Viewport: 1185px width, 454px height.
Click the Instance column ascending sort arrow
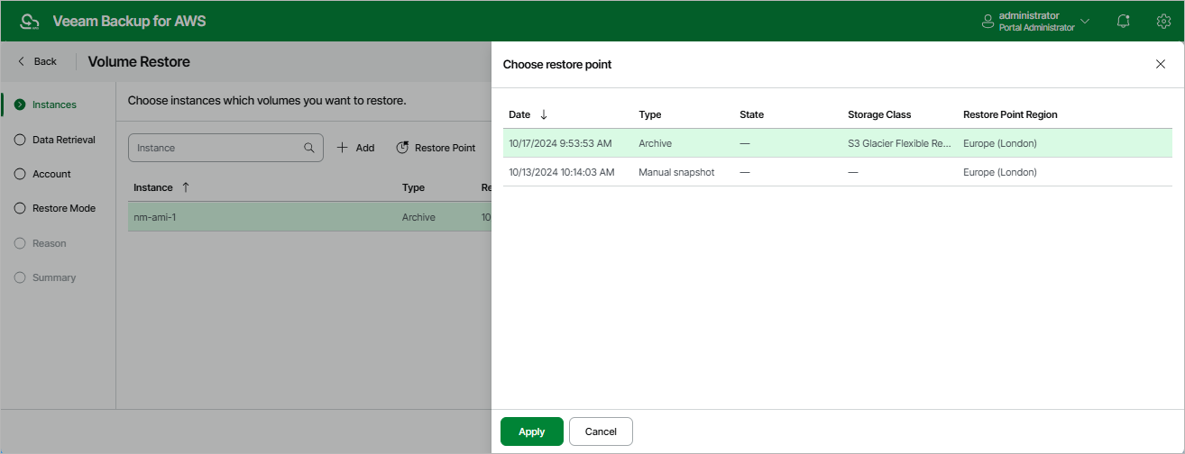pyautogui.click(x=186, y=187)
